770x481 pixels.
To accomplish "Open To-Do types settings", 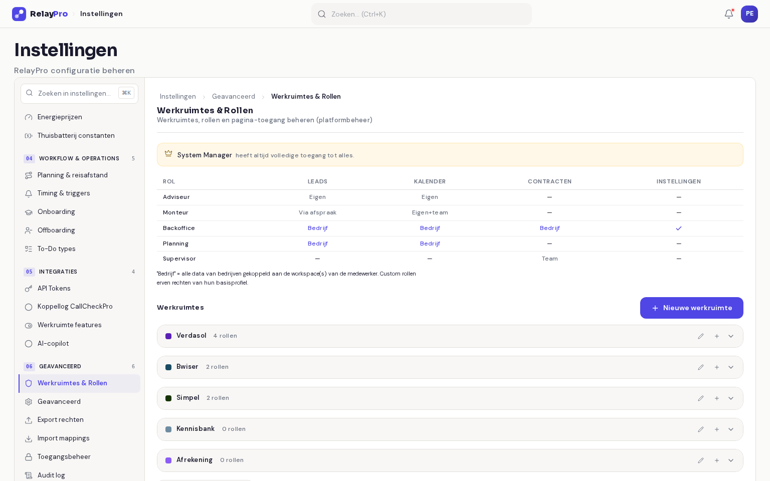I will coord(79,249).
